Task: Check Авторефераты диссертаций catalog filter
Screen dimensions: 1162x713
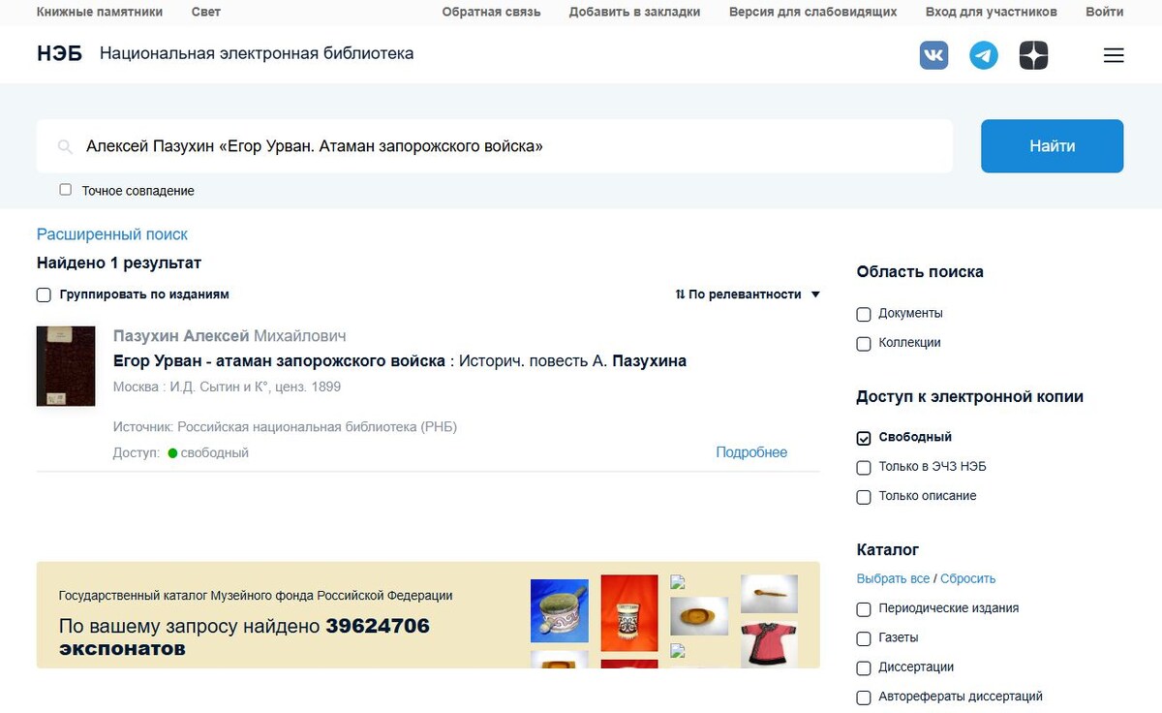Action: coord(864,697)
